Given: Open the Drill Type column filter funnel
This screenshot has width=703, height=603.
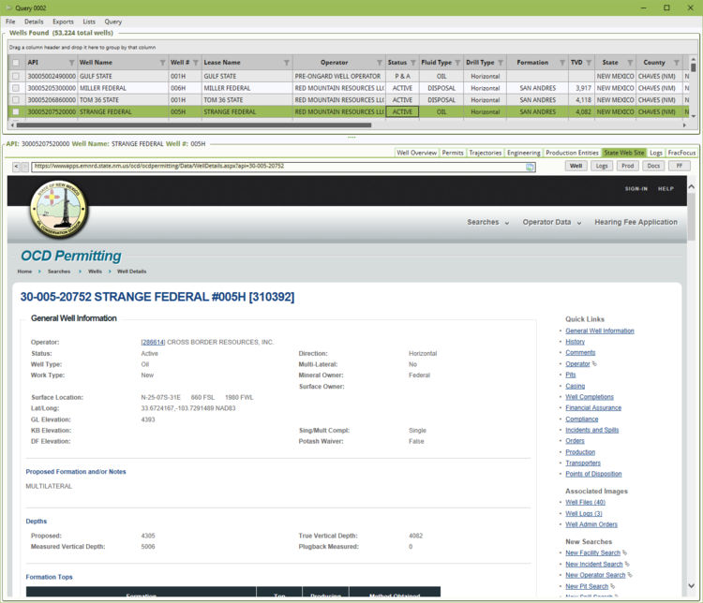Looking at the screenshot, I should 501,63.
